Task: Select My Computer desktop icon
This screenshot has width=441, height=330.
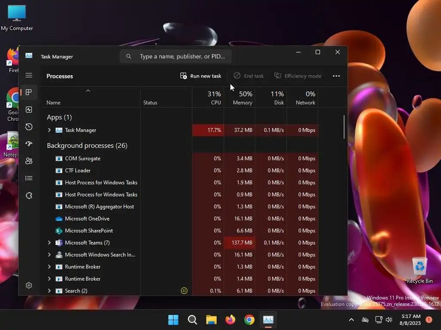Action: pos(17,18)
